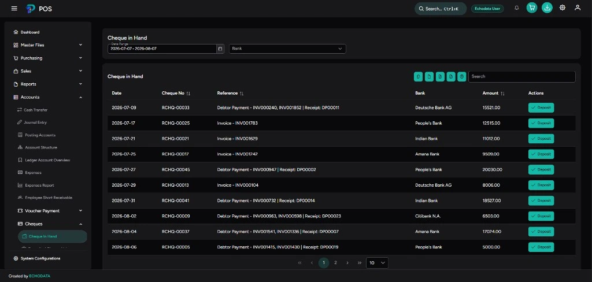This screenshot has height=282, width=592.
Task: Click the fourth export file icon (PDF)
Action: 451,77
